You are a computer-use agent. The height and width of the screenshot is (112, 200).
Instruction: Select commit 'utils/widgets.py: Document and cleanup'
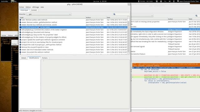click(x=73, y=32)
